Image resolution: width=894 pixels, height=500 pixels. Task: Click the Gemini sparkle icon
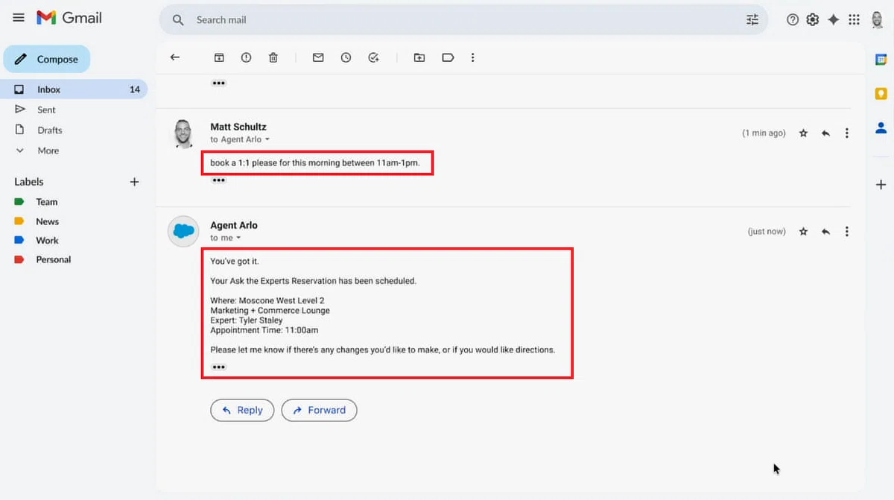tap(834, 20)
